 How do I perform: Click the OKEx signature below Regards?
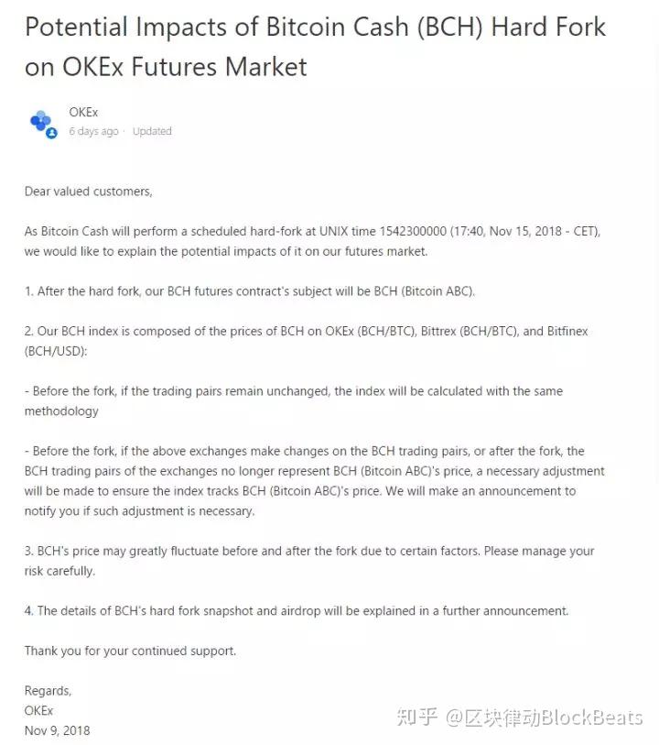pyautogui.click(x=38, y=710)
